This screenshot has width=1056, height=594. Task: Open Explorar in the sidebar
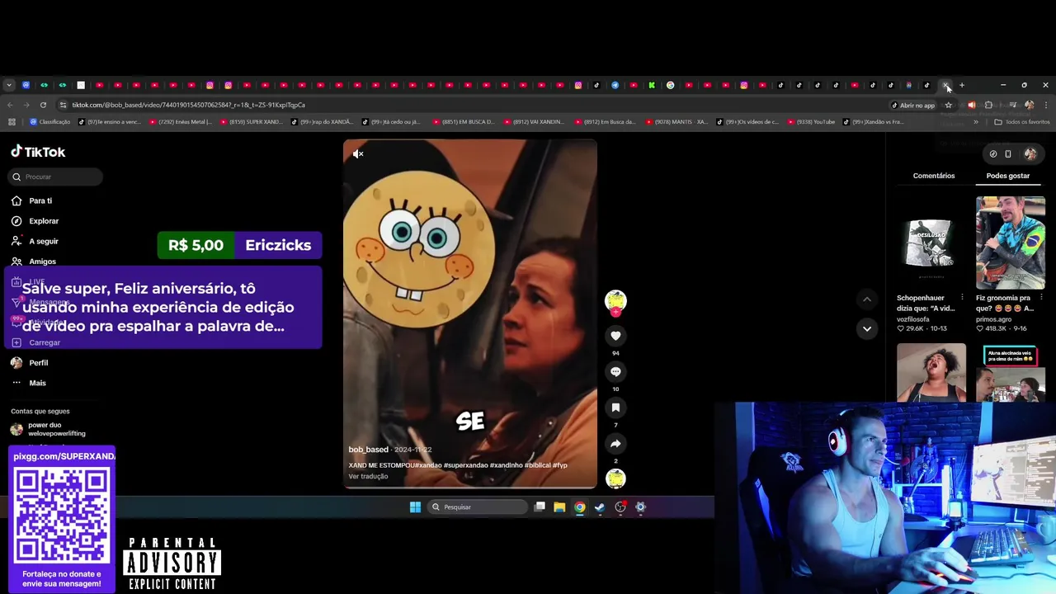point(35,221)
